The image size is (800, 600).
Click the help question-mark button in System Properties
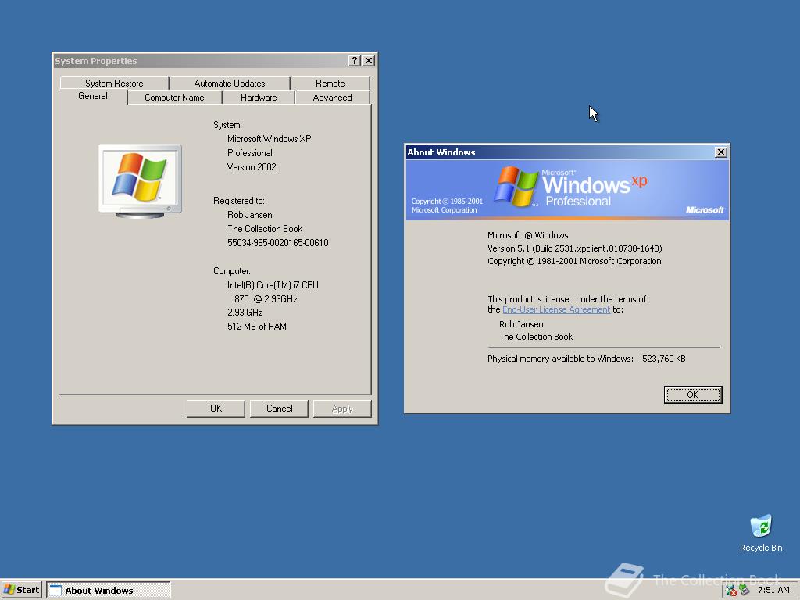(355, 61)
